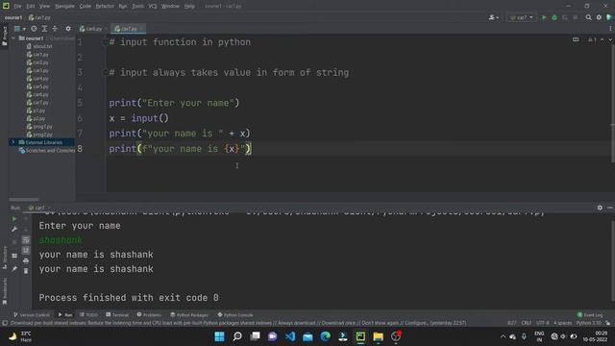Viewport: 615px width, 346px height.
Task: Click the editor vertical scrollbar
Action: tap(612, 103)
